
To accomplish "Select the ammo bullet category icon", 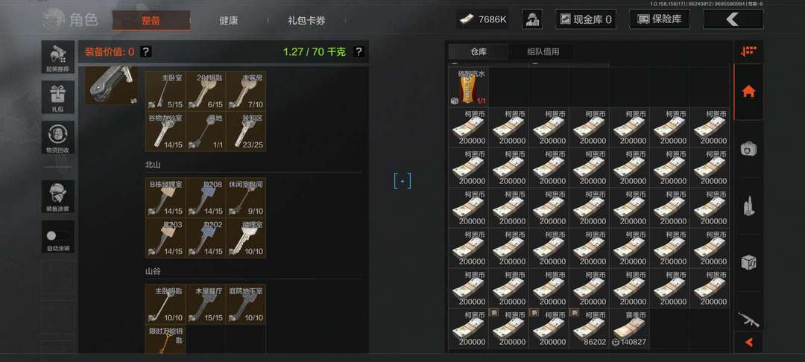I will (748, 206).
